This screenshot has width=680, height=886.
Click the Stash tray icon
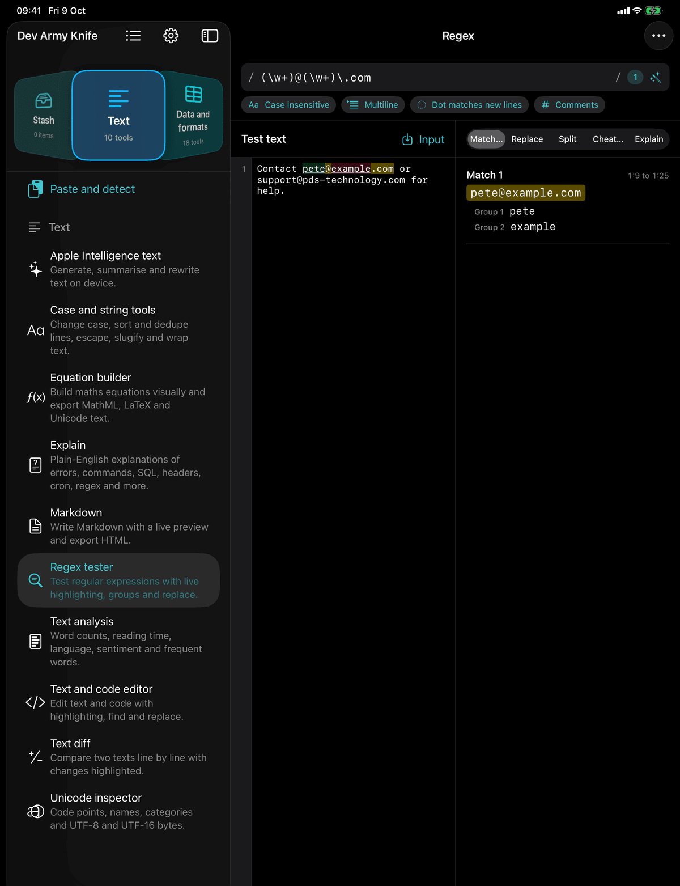click(44, 100)
